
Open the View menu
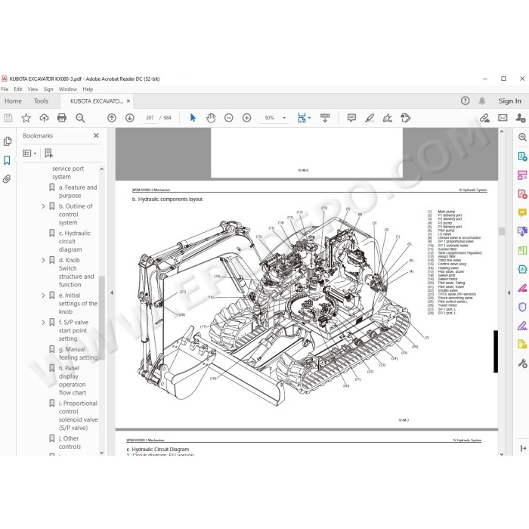(x=32, y=89)
